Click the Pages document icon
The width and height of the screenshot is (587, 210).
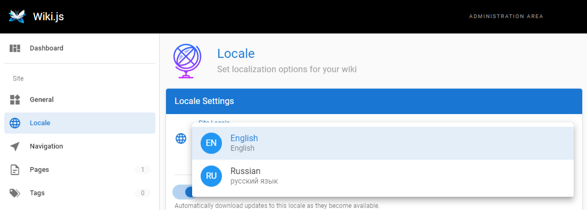(x=15, y=170)
